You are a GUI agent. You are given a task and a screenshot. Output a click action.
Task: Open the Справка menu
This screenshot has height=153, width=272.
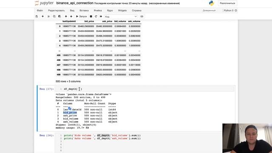(x=136, y=10)
